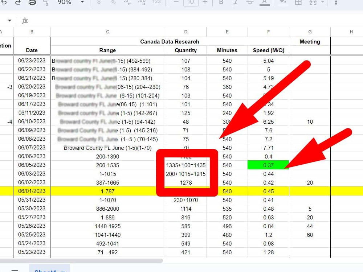Open the 123 number formats menu
Viewport: 363px width, 272px height.
click(x=156, y=2)
